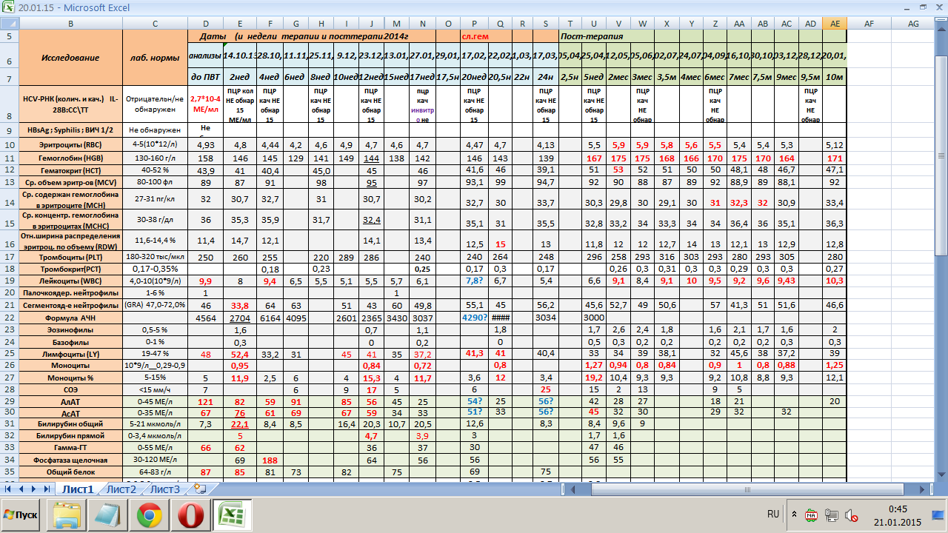
Task: Open the Notepad icon on the taskbar
Action: click(108, 514)
